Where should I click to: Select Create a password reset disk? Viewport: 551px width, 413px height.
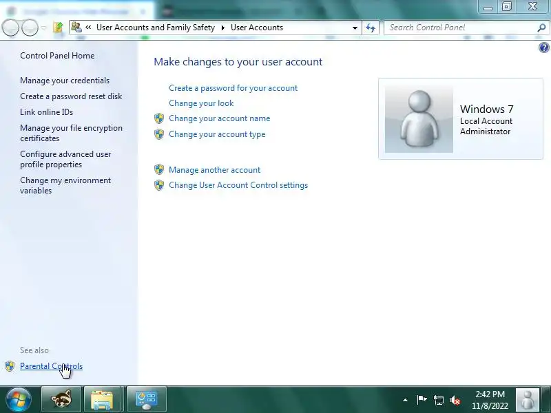[x=71, y=96]
